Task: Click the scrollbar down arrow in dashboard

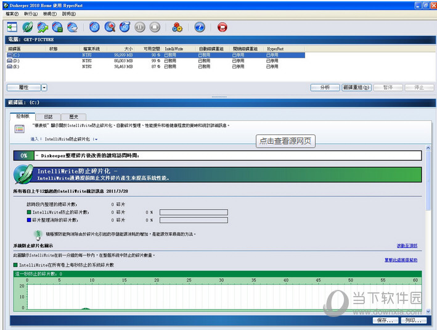Action: click(x=428, y=311)
